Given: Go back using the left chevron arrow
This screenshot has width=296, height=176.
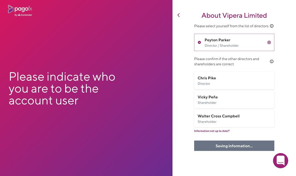Looking at the screenshot, I should (x=179, y=15).
